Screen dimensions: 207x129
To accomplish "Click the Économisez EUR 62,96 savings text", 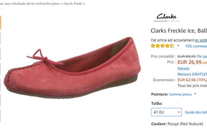I will [x=180, y=80].
